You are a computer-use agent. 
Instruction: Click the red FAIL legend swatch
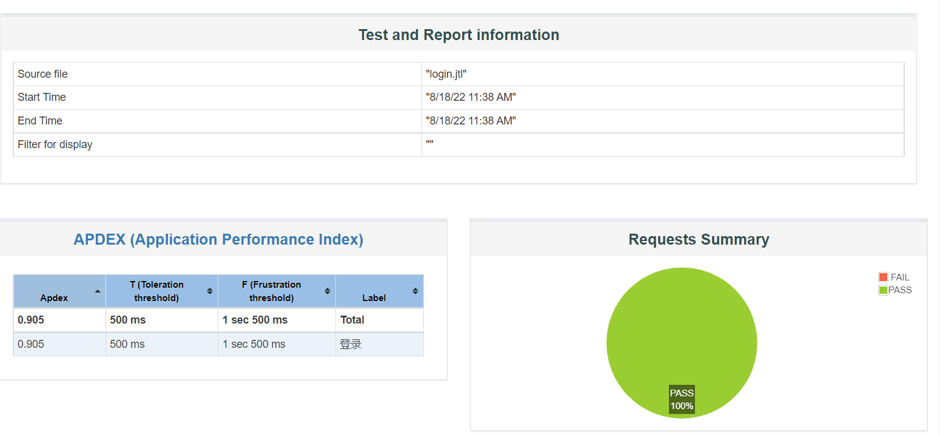883,277
